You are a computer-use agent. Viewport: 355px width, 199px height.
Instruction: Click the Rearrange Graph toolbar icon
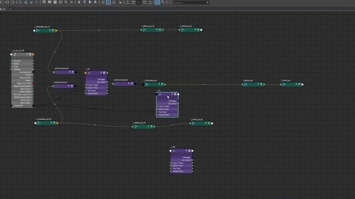[x=36, y=2]
